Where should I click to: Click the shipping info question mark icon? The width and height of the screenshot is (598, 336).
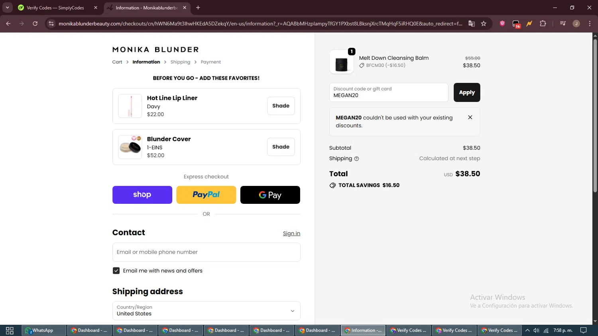356,159
